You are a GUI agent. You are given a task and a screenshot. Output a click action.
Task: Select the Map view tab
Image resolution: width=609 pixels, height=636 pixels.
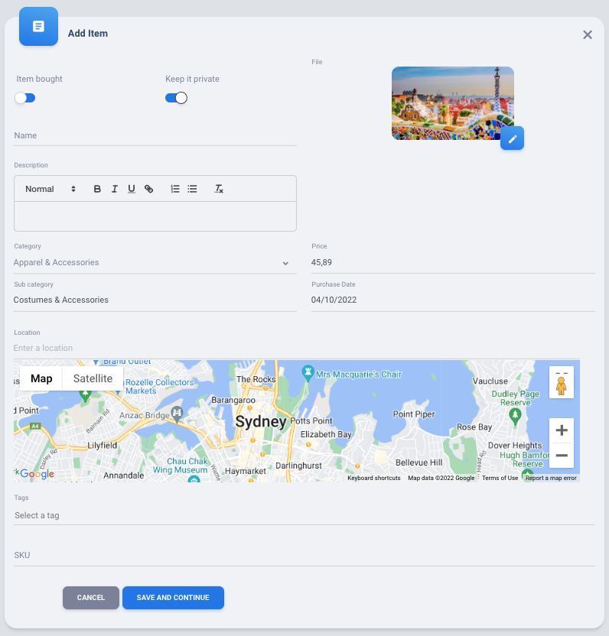pos(41,378)
